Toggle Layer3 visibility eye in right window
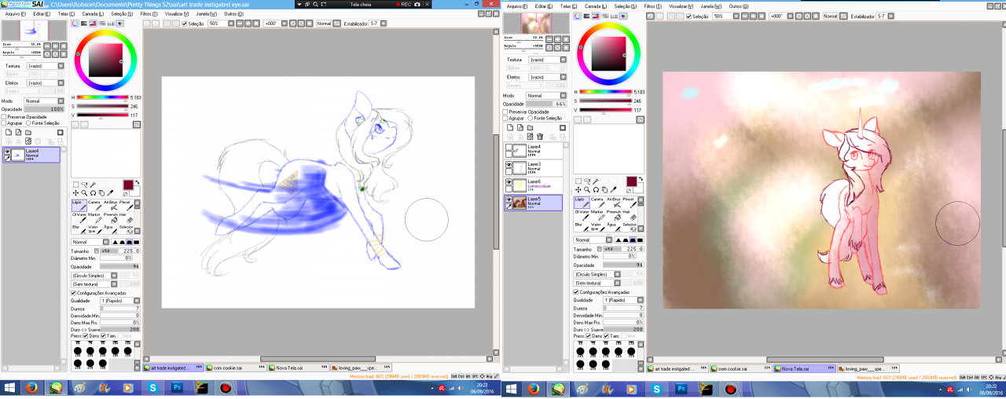1006x399 pixels. [x=509, y=165]
